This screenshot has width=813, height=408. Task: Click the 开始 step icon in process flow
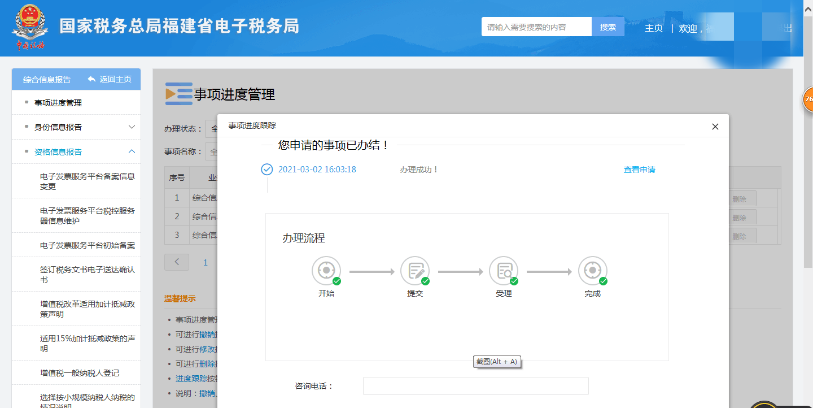326,271
